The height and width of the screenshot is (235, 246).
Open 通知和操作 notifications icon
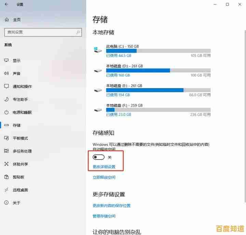click(x=6, y=86)
